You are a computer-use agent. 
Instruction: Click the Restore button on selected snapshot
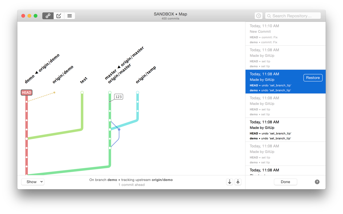point(313,78)
